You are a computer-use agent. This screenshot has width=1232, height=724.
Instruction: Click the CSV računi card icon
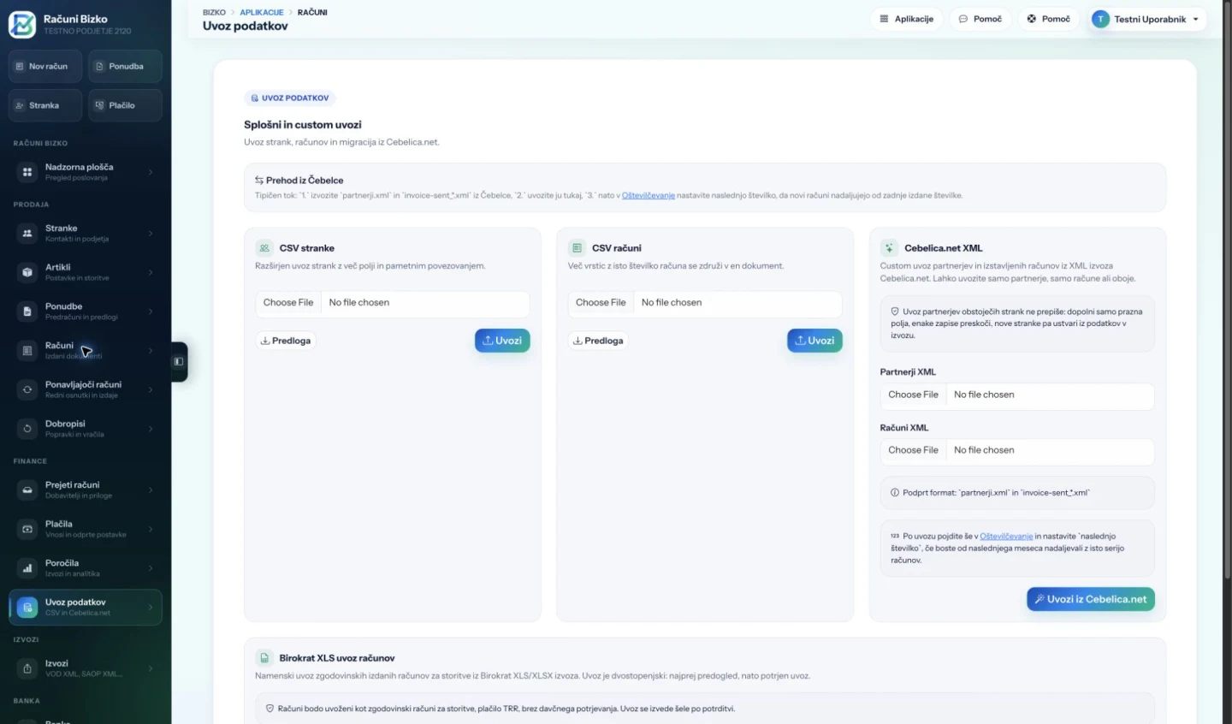tap(577, 248)
